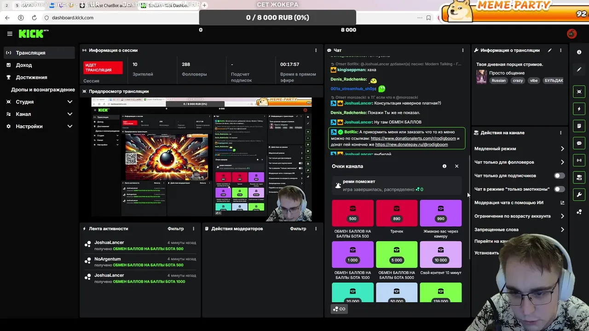The image size is (589, 331).
Task: Toggle Чат только для подписчиков switch
Action: (x=559, y=176)
